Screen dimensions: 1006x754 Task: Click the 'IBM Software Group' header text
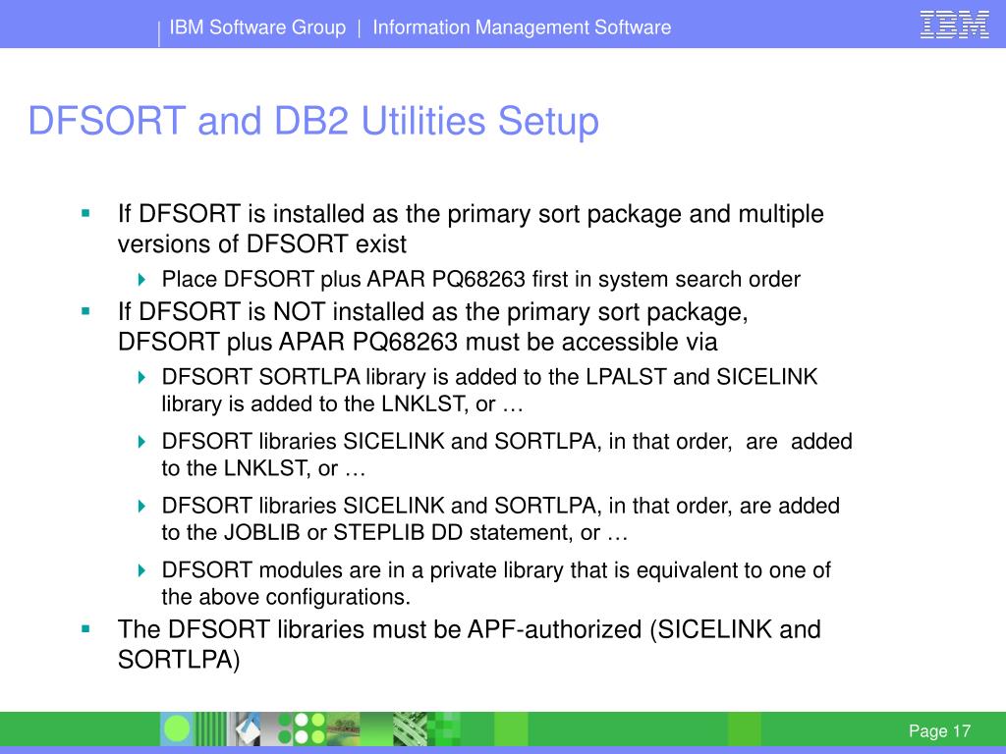(257, 27)
